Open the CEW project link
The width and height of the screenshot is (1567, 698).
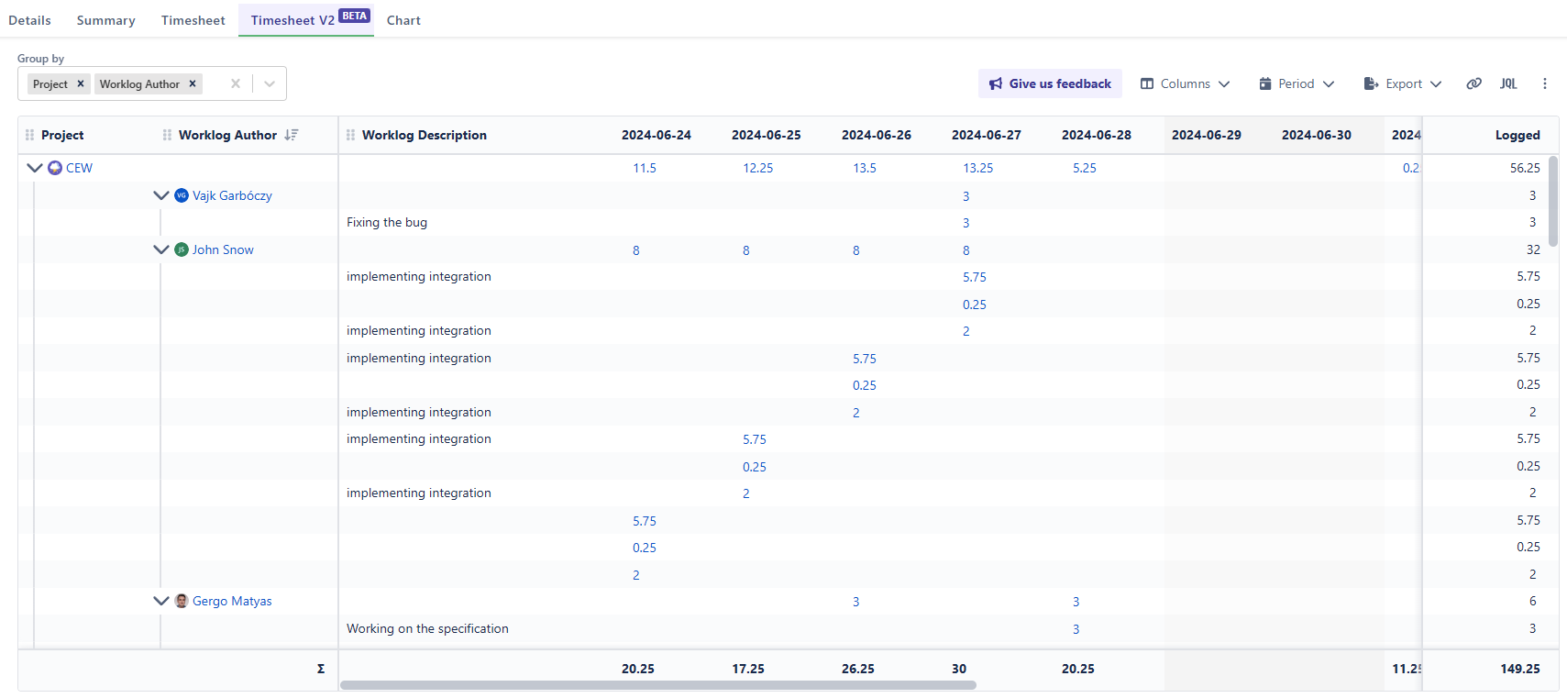point(79,168)
